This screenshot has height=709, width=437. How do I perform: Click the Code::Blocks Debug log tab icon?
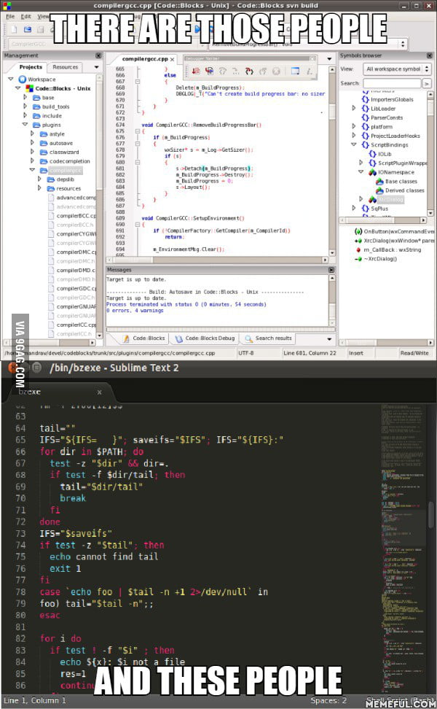pos(178,338)
